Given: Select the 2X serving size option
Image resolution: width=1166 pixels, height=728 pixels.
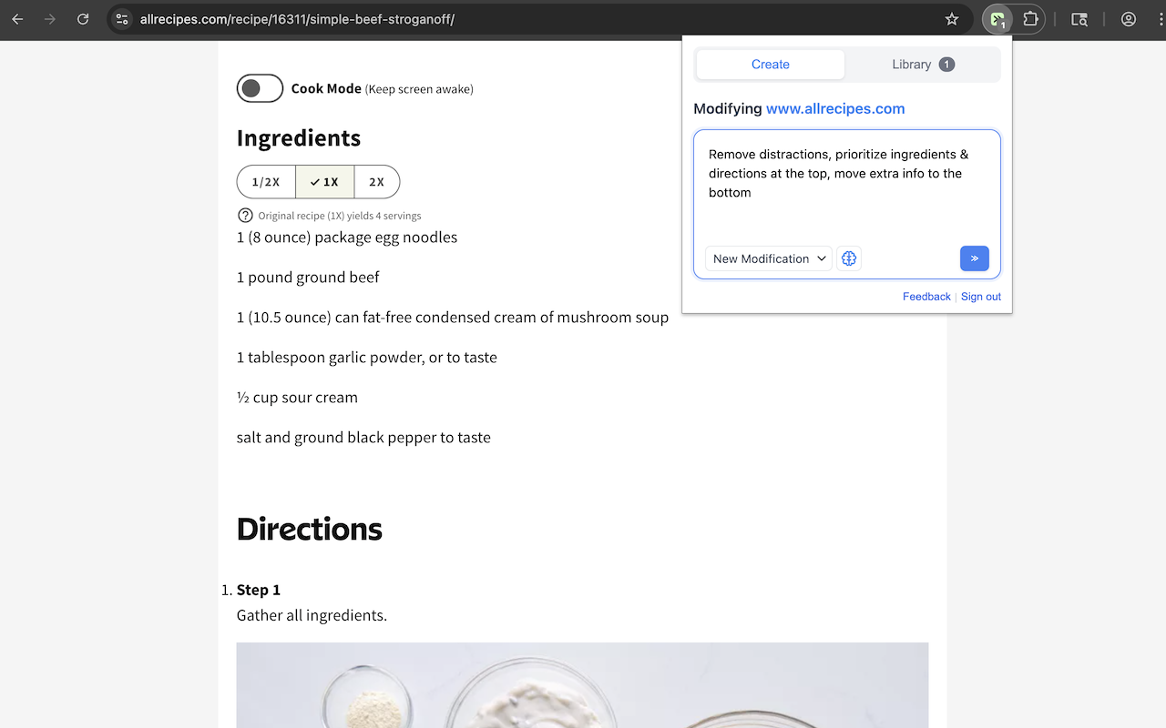Looking at the screenshot, I should tap(376, 182).
